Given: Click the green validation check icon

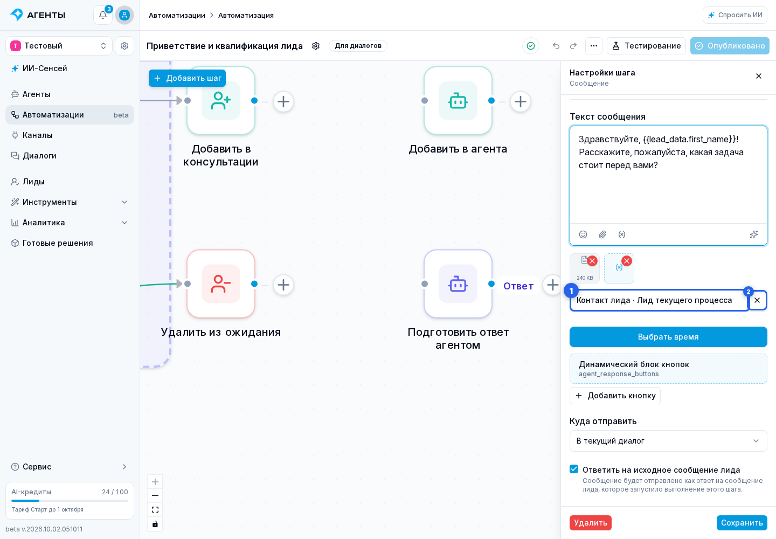Looking at the screenshot, I should [531, 46].
